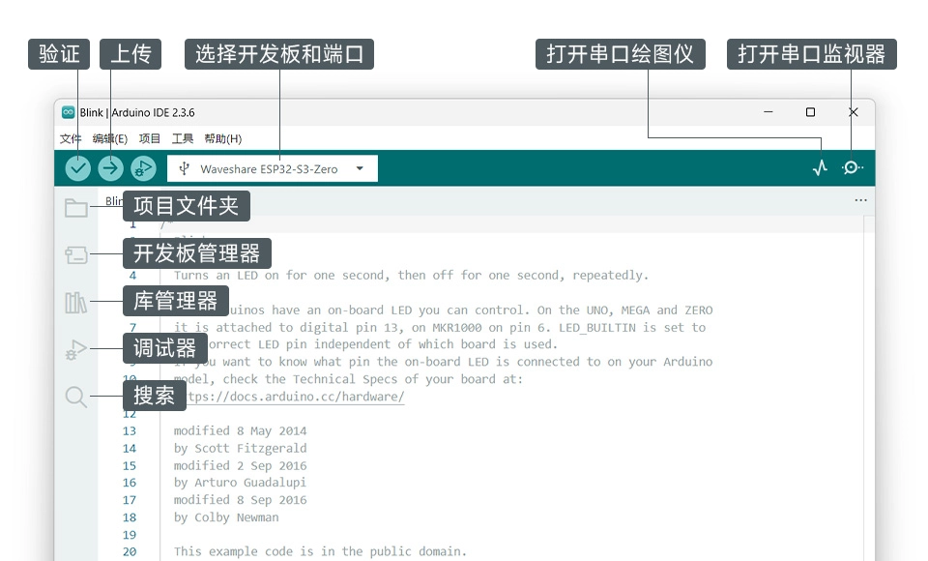Click the Upload (arrow) toolbar icon
Screen dimensions: 928x561
click(110, 167)
